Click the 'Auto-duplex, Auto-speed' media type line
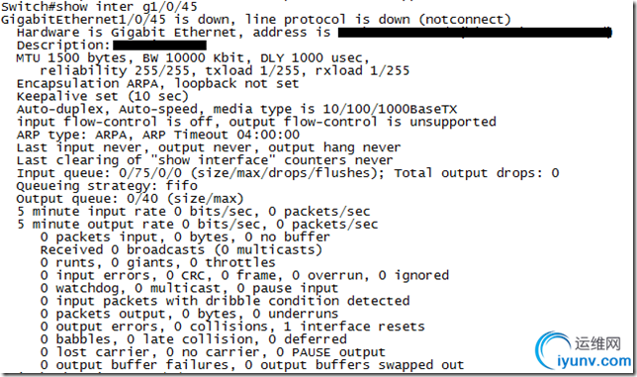 coord(236,109)
